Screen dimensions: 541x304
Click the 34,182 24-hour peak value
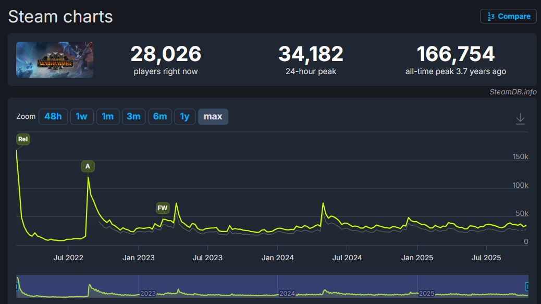coord(311,54)
